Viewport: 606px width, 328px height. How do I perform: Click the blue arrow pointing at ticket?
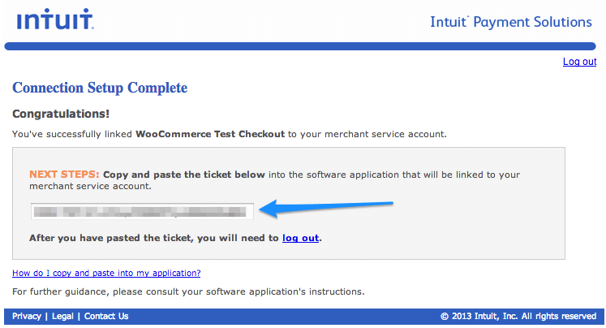click(325, 208)
